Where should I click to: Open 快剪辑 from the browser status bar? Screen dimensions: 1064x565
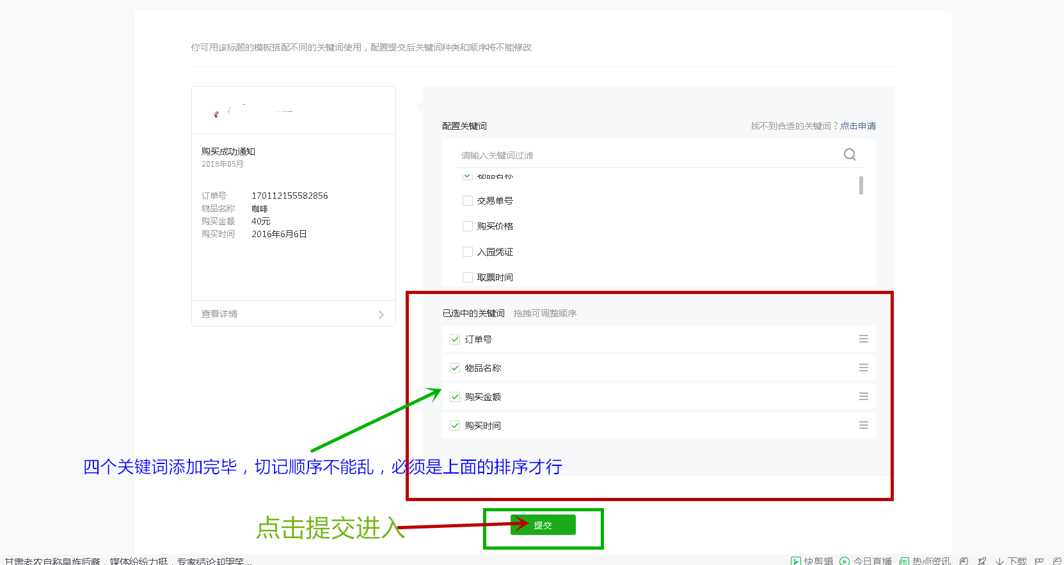(812, 561)
